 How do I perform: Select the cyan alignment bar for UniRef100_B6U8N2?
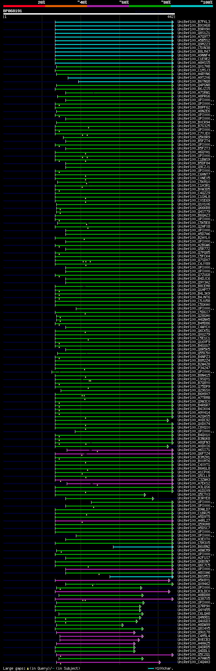tap(143, 547)
